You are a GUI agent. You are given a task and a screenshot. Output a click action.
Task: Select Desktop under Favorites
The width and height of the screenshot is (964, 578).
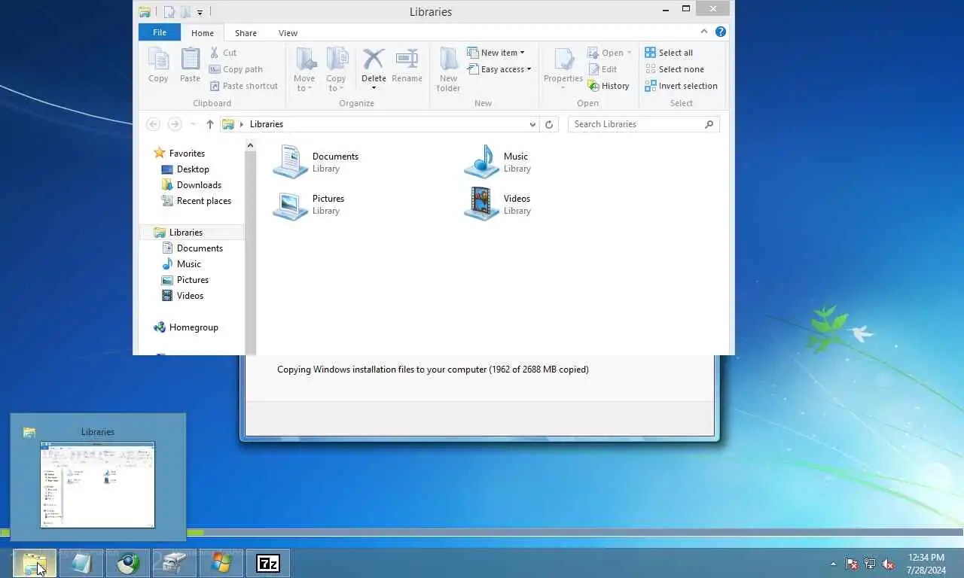(185, 169)
